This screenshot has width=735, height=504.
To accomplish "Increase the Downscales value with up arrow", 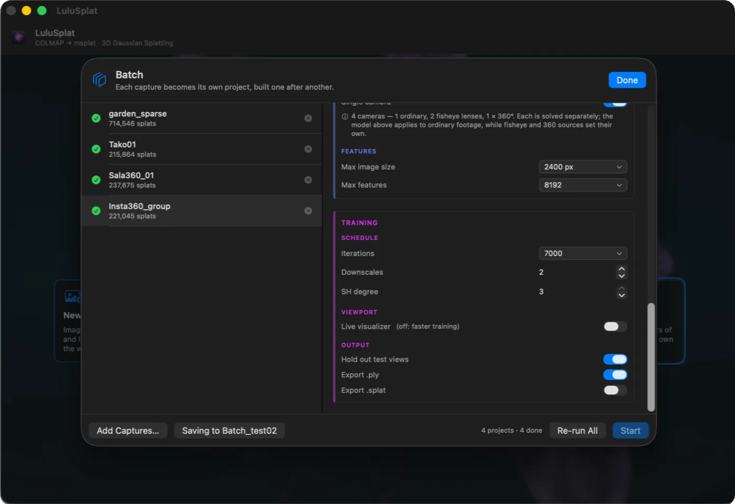I will point(622,269).
